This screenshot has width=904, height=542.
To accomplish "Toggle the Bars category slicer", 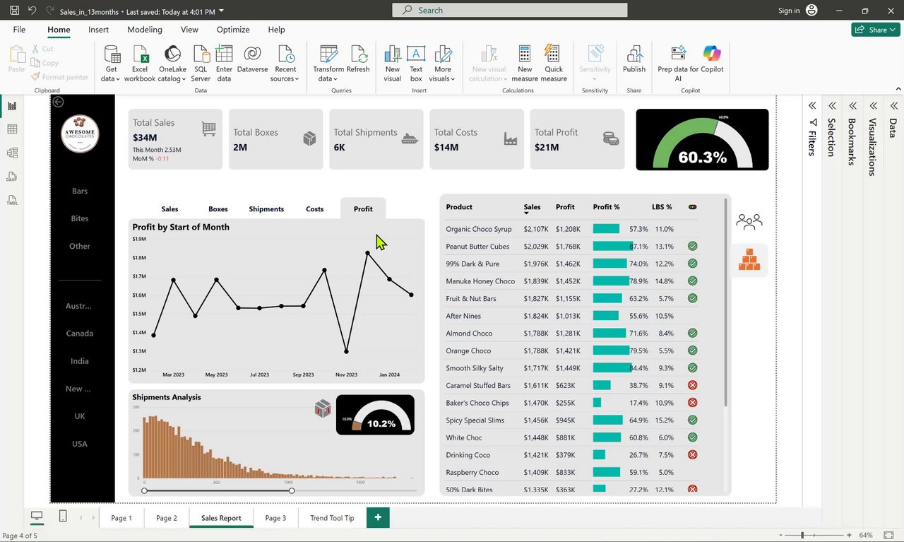I will coord(80,191).
